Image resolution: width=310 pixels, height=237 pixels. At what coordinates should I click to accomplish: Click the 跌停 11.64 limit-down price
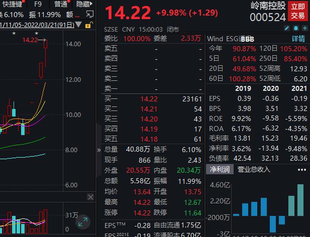[x=192, y=213]
